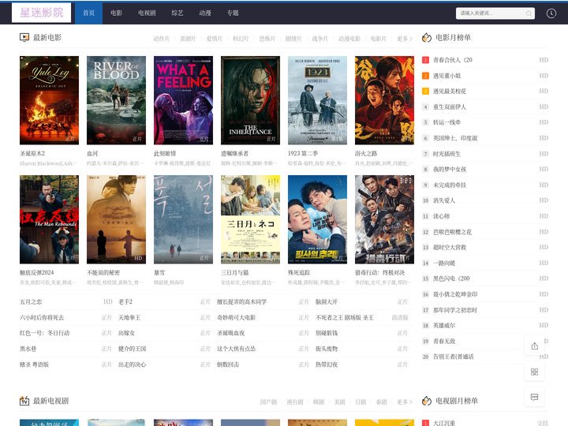Filter movies by 战争片
This screenshot has width=568, height=426.
(x=319, y=39)
